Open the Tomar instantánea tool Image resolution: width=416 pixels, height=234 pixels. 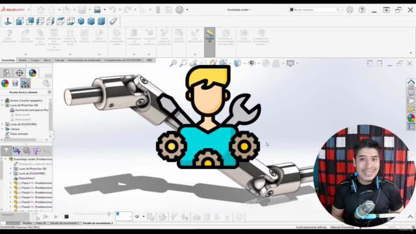[x=244, y=36]
